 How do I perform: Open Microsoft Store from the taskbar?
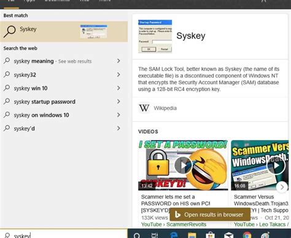pyautogui.click(x=210, y=235)
